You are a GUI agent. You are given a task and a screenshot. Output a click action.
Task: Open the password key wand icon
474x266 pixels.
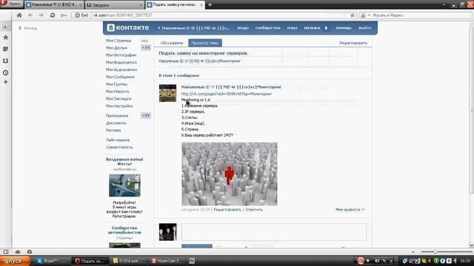[64, 15]
